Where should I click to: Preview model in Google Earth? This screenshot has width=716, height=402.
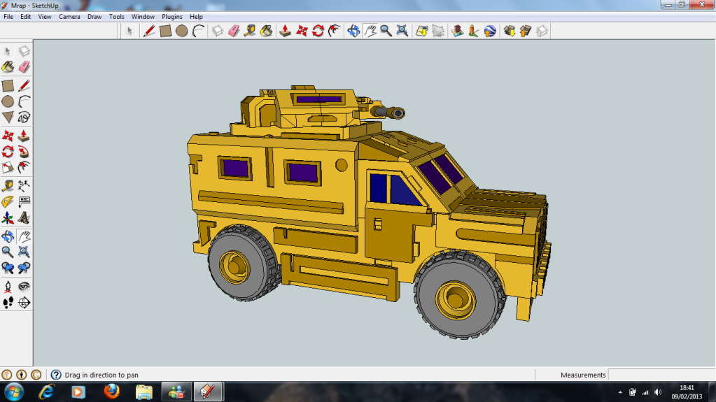point(490,31)
